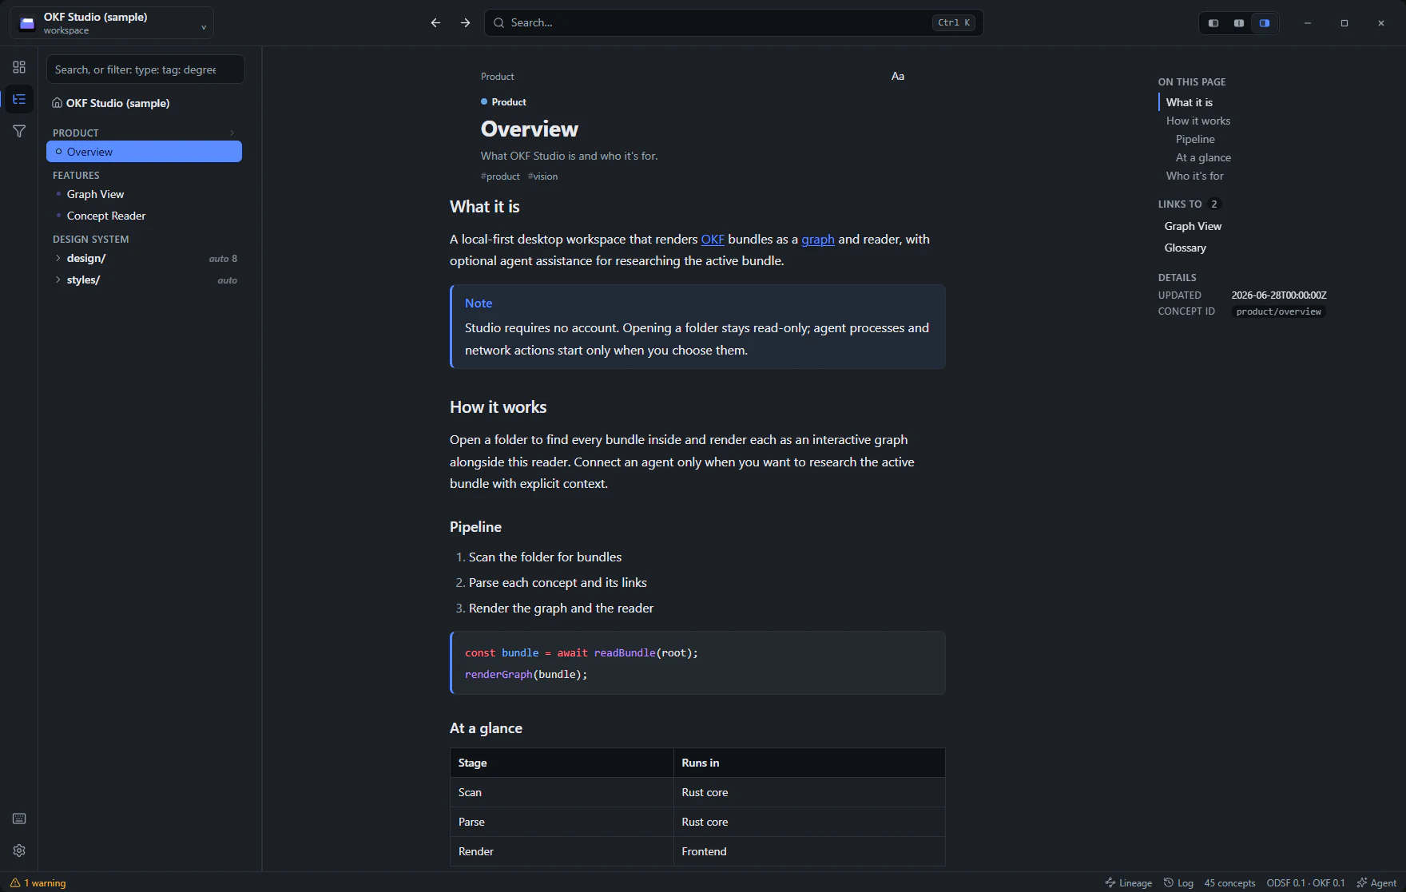Toggle the center split layout button
This screenshot has height=892, width=1406.
coord(1239,23)
